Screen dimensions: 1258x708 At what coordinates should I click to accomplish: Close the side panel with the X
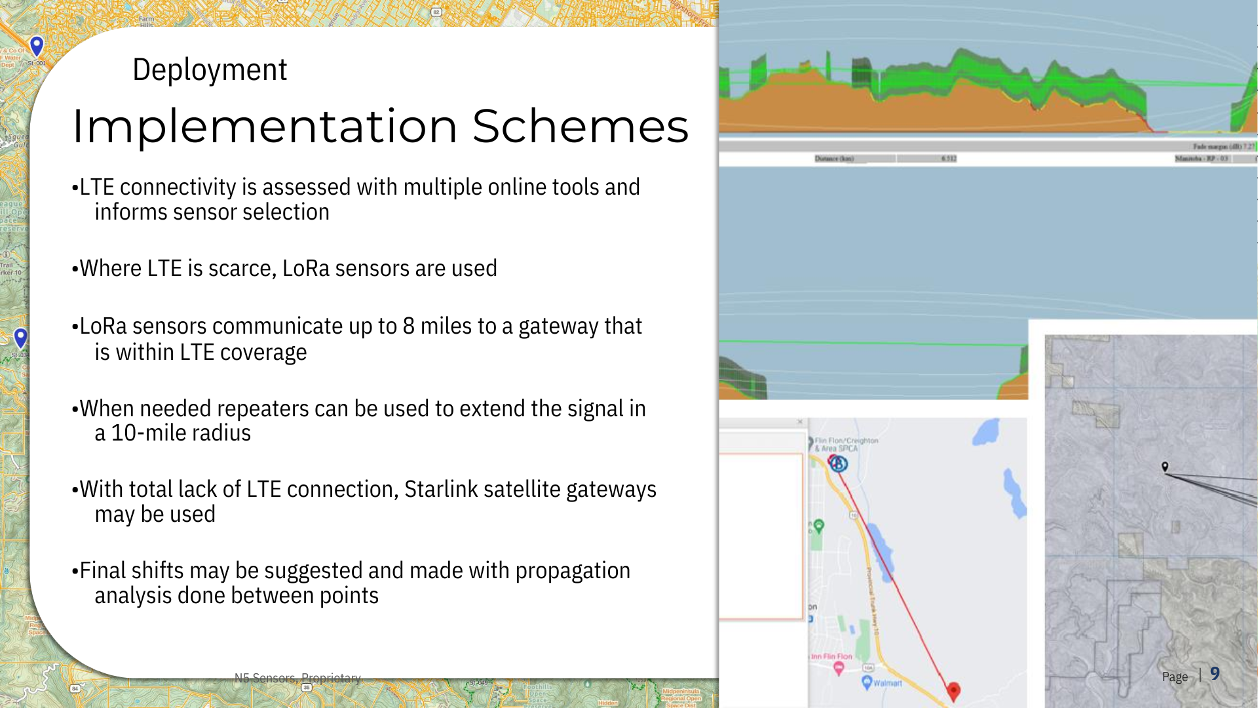pyautogui.click(x=800, y=422)
